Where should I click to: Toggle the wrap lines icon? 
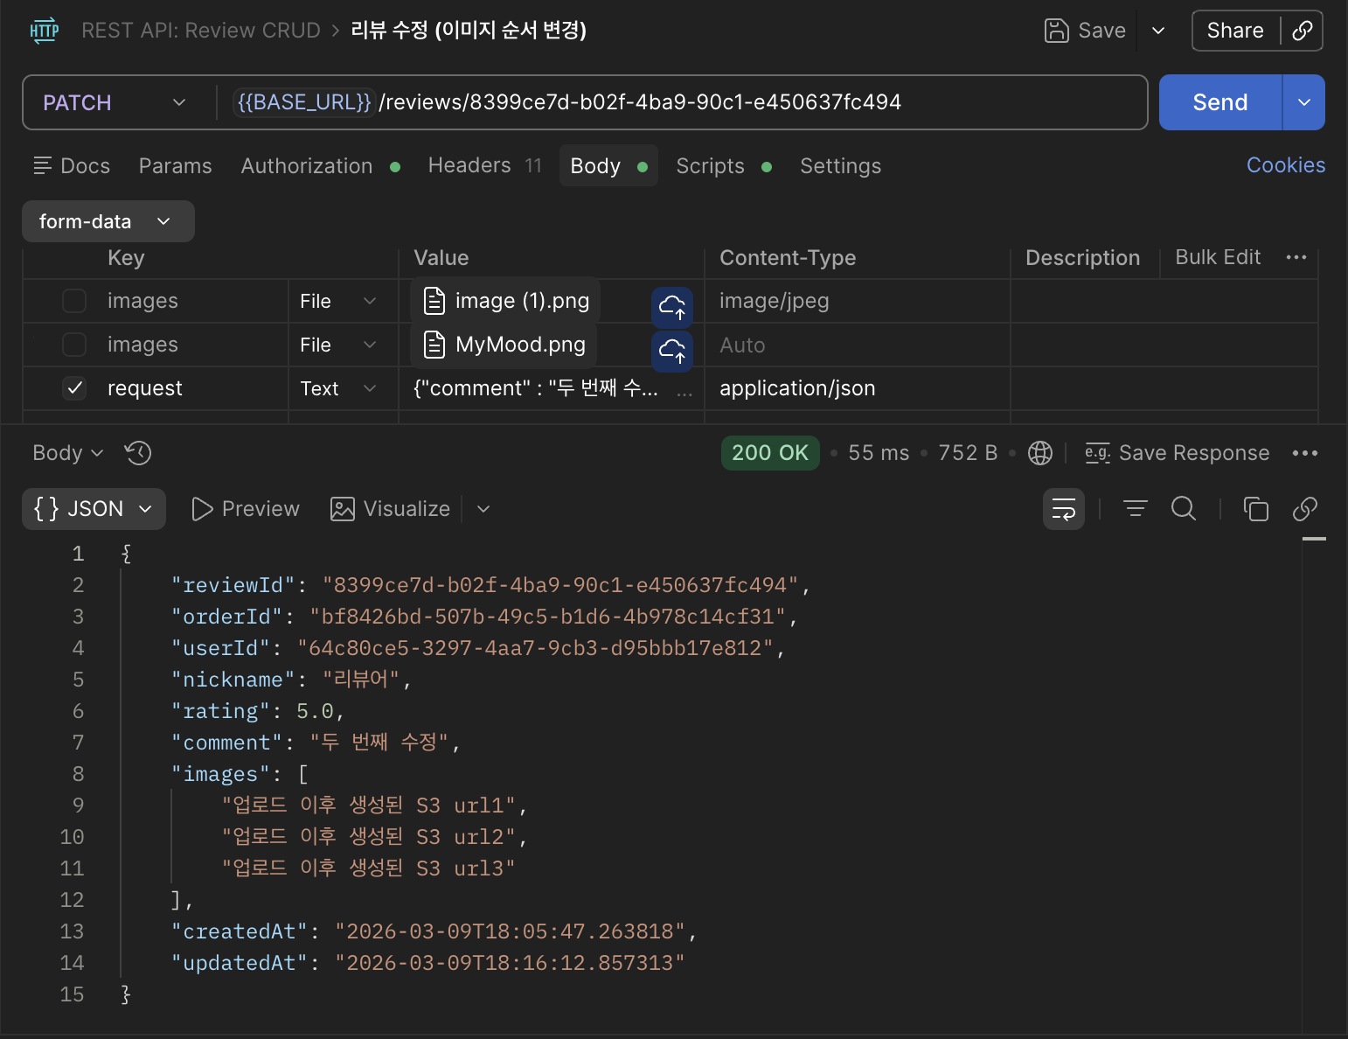pyautogui.click(x=1064, y=509)
